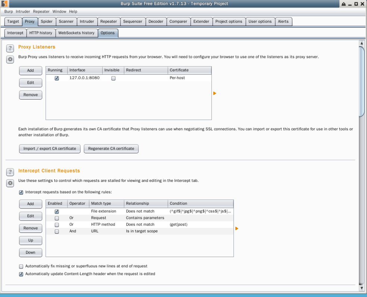Go to the HTTP history sub-tab
This screenshot has height=297, width=367.
(x=41, y=33)
